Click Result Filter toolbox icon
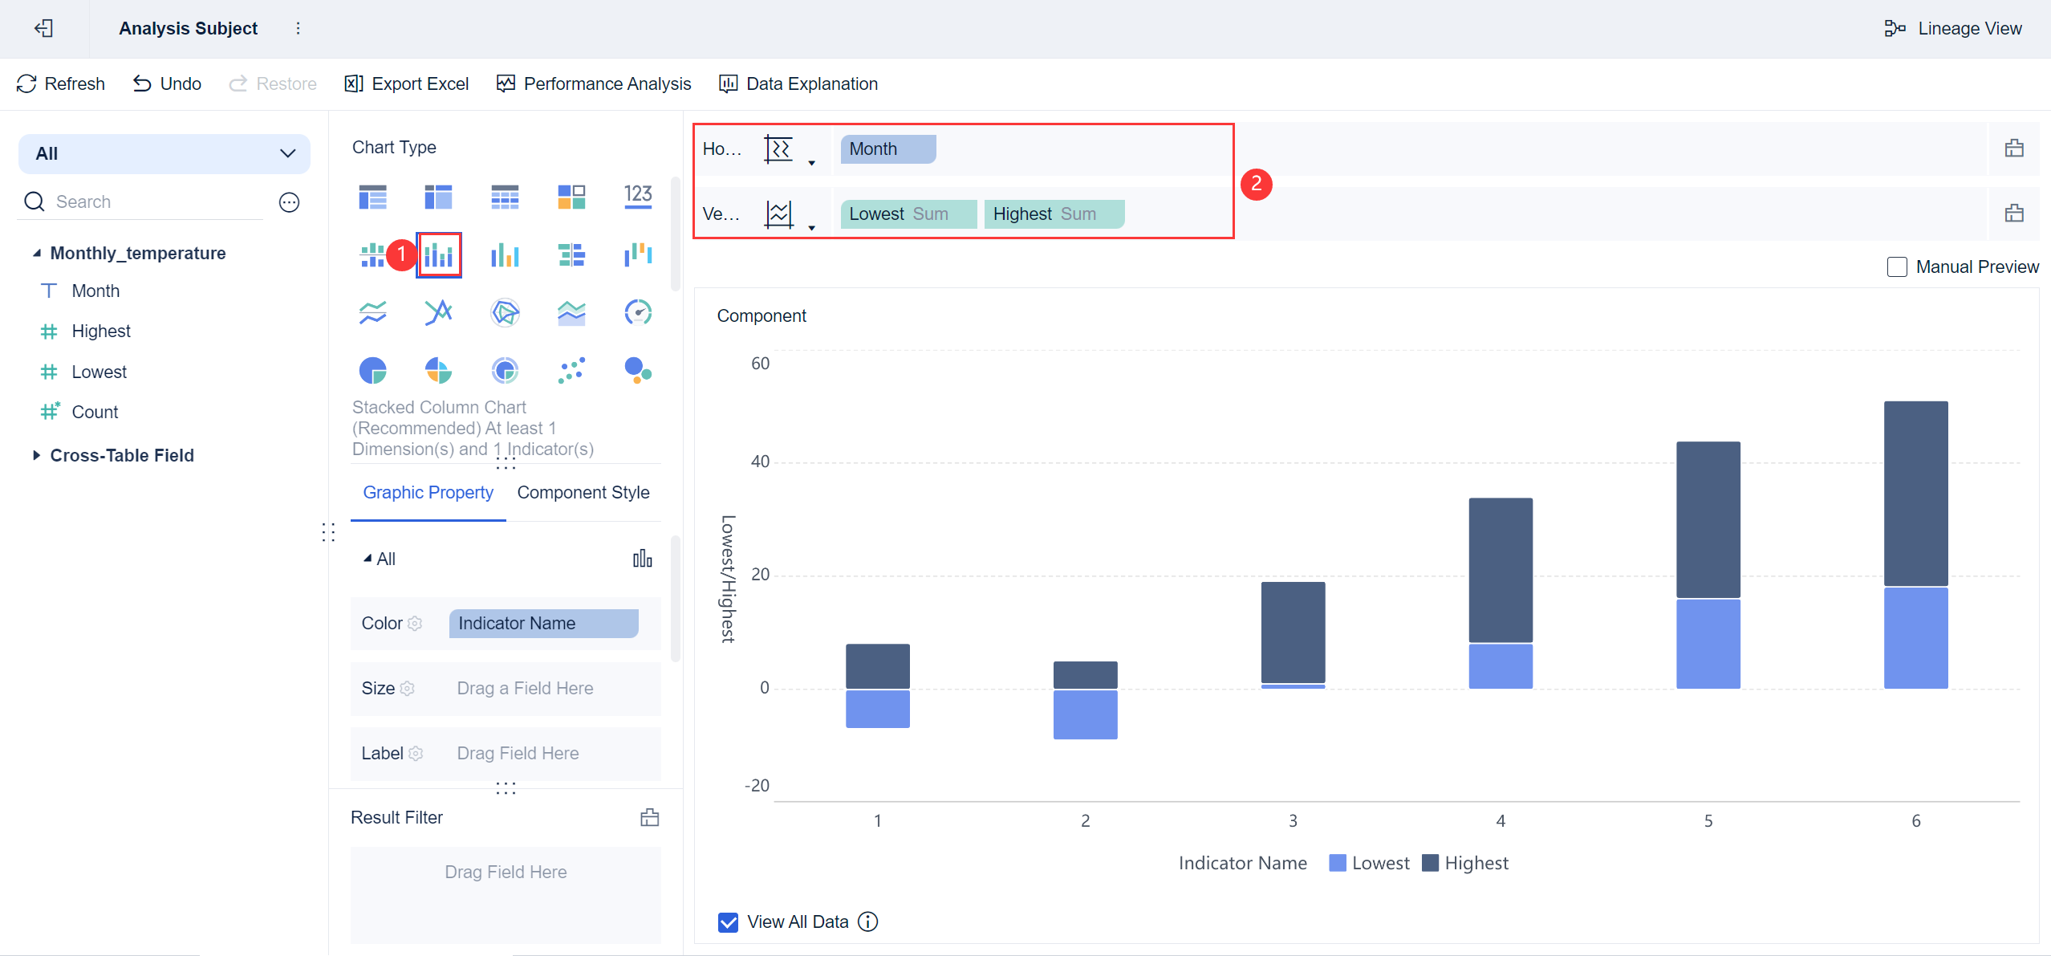The width and height of the screenshot is (2051, 956). click(x=649, y=817)
